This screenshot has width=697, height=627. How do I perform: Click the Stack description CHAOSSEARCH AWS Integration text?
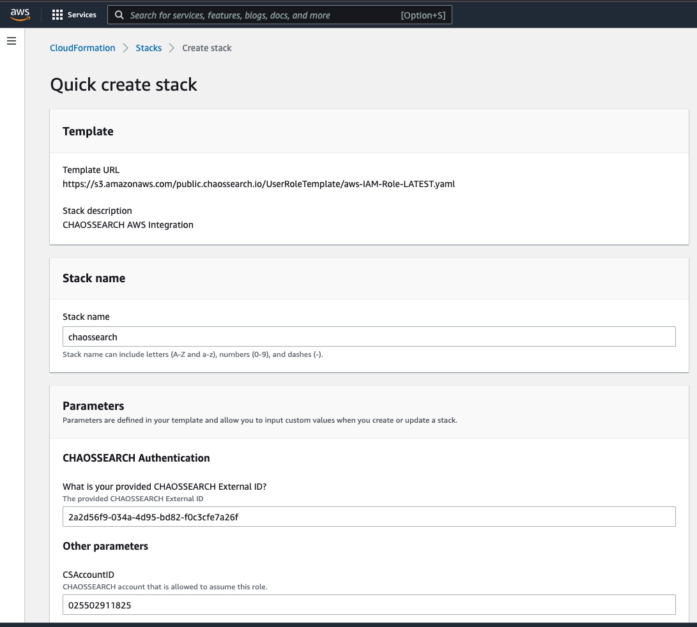click(x=128, y=225)
